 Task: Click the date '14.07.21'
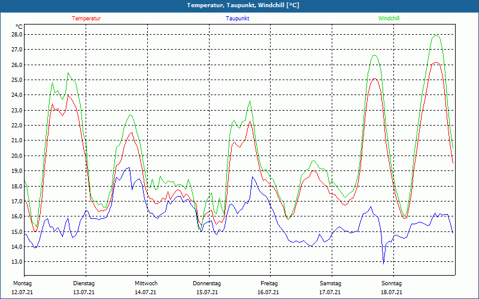(145, 292)
